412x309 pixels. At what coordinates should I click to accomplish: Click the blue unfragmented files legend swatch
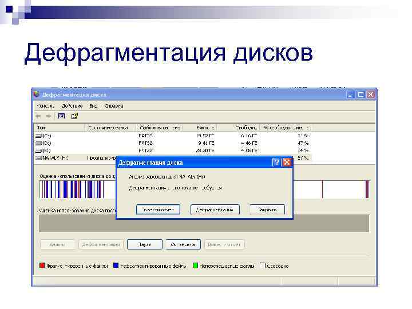pyautogui.click(x=116, y=266)
